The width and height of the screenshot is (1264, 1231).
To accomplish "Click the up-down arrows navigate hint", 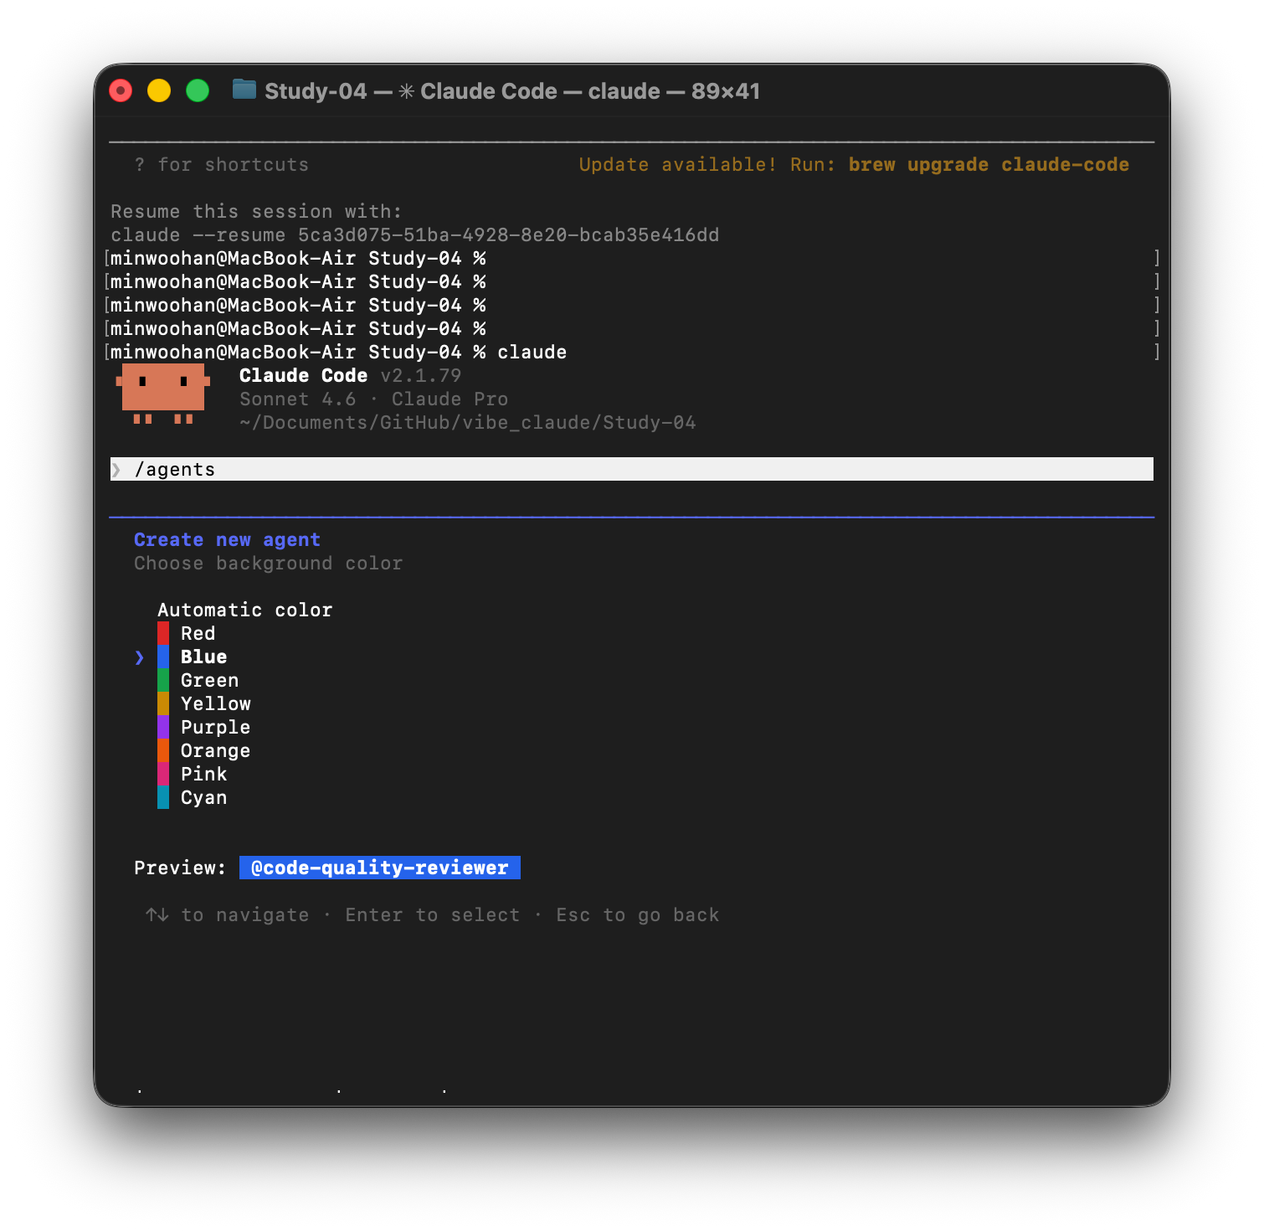I will coord(227,915).
